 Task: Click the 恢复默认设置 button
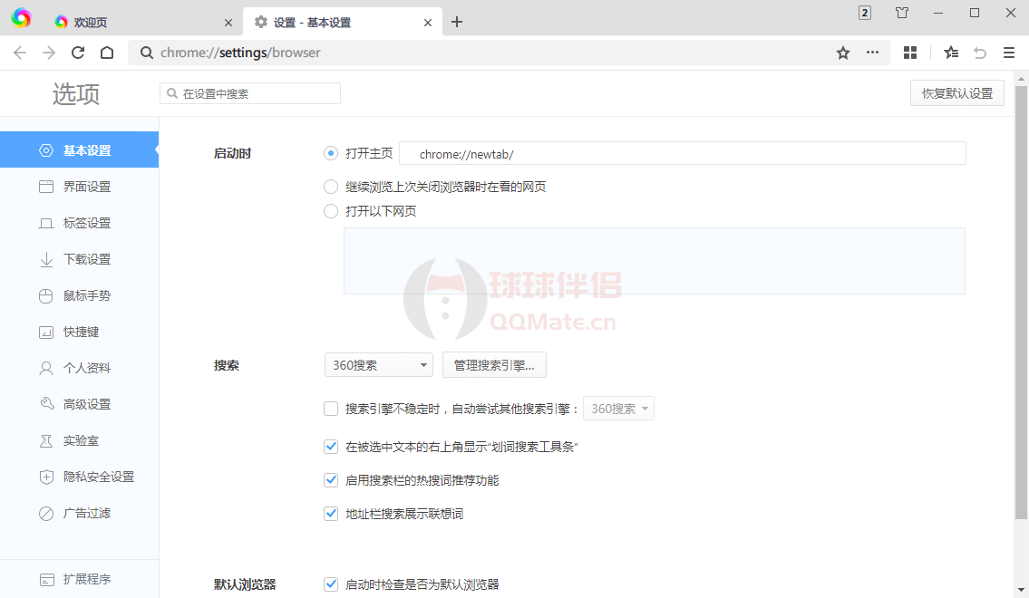pos(956,92)
